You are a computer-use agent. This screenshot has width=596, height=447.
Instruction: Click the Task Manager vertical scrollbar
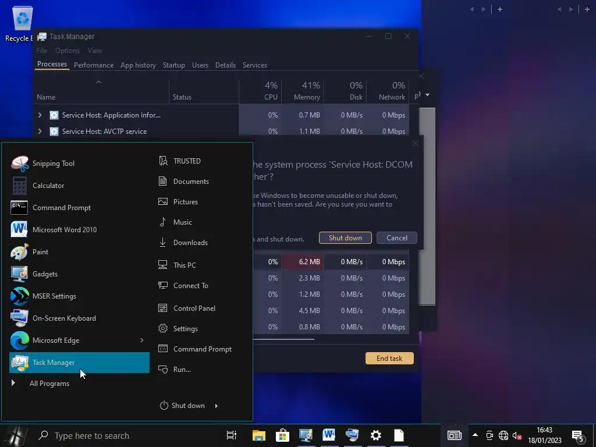(427, 205)
